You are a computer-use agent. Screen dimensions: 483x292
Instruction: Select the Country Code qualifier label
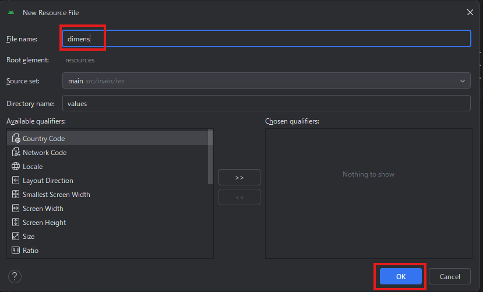(44, 139)
